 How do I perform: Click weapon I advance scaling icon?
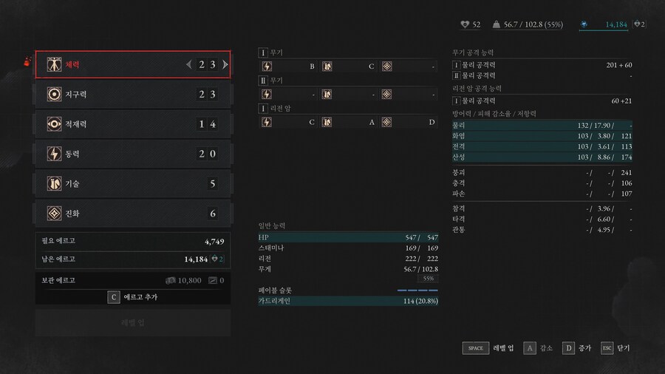[x=386, y=66]
